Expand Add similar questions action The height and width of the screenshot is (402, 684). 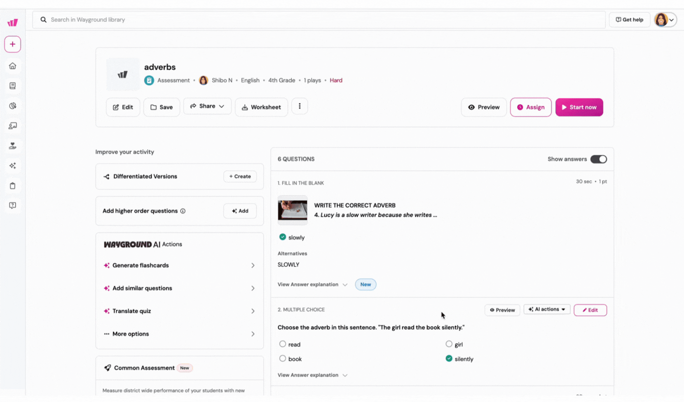click(x=180, y=288)
